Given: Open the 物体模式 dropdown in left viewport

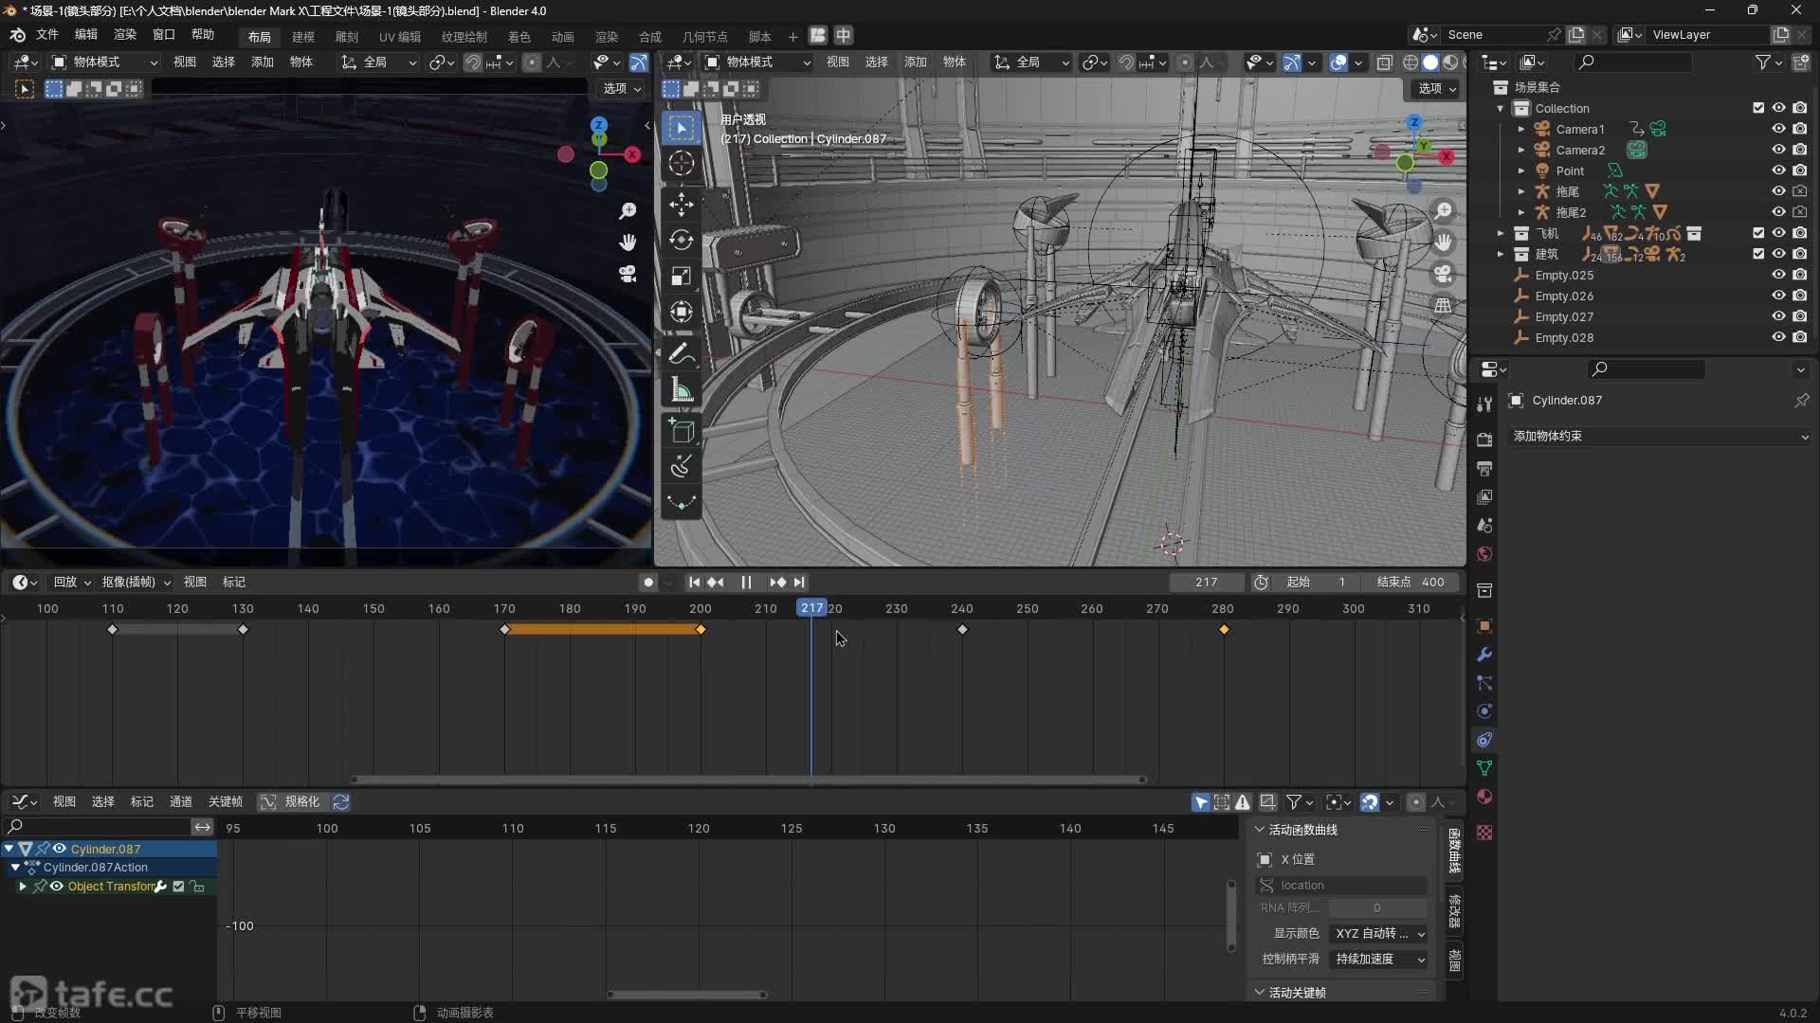Looking at the screenshot, I should tap(104, 63).
